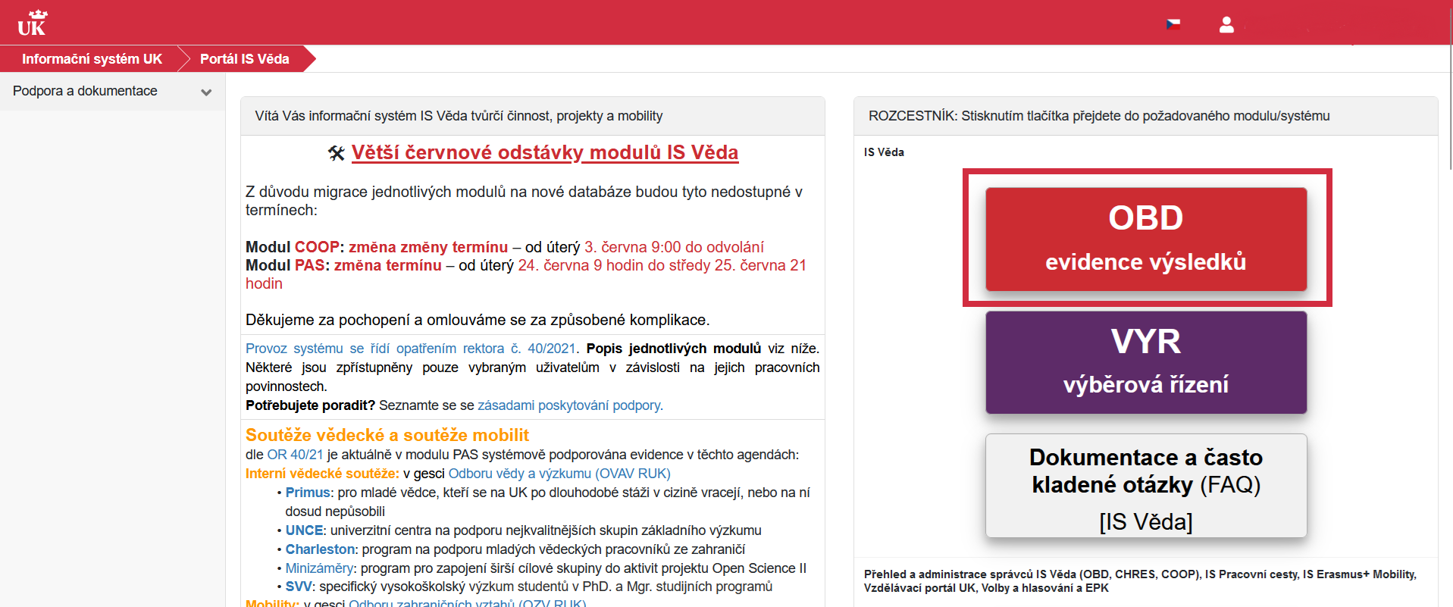Open Dokumentace a často kladené otázky button
The width and height of the screenshot is (1453, 607).
pos(1146,486)
